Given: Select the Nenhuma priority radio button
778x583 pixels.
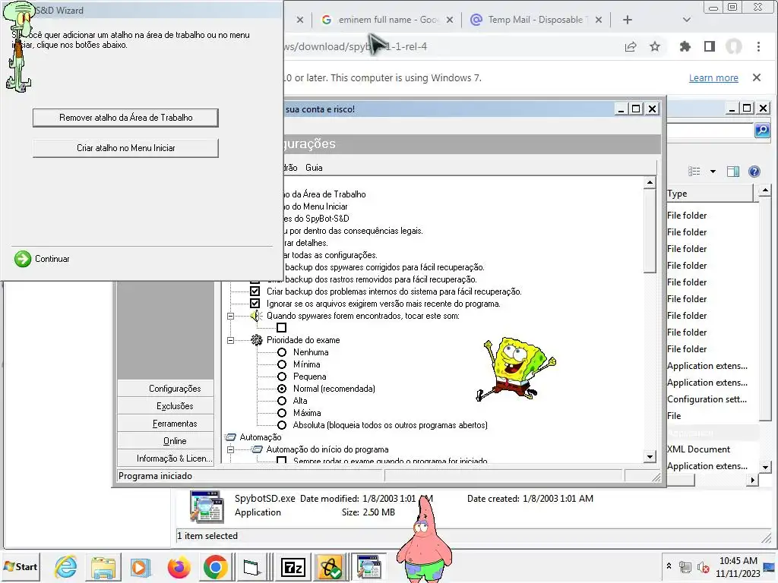Looking at the screenshot, I should [282, 352].
